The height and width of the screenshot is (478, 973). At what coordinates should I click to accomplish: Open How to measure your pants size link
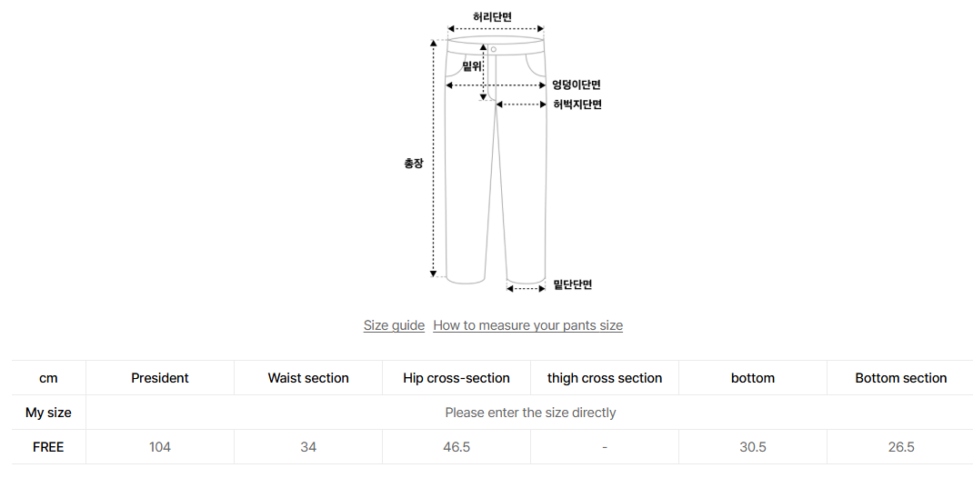(527, 325)
